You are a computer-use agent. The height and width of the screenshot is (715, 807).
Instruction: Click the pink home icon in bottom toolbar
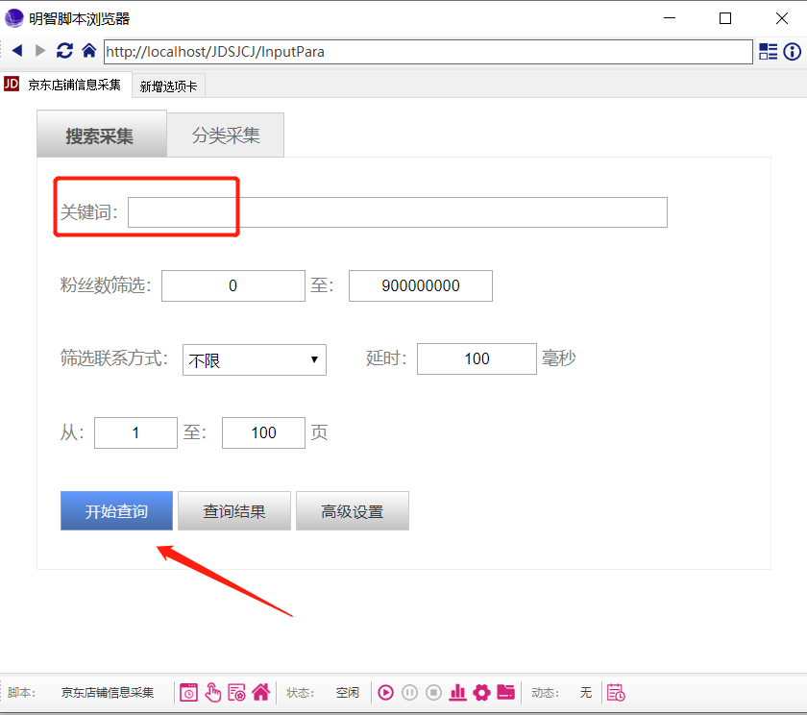click(261, 692)
